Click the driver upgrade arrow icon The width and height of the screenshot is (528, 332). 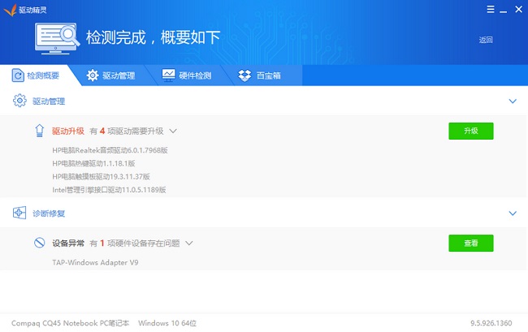(x=39, y=131)
